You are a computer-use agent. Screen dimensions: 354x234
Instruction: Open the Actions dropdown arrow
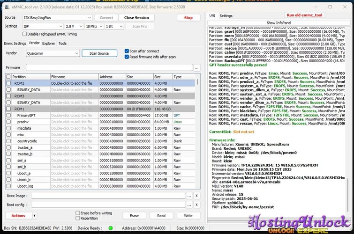click(34, 216)
